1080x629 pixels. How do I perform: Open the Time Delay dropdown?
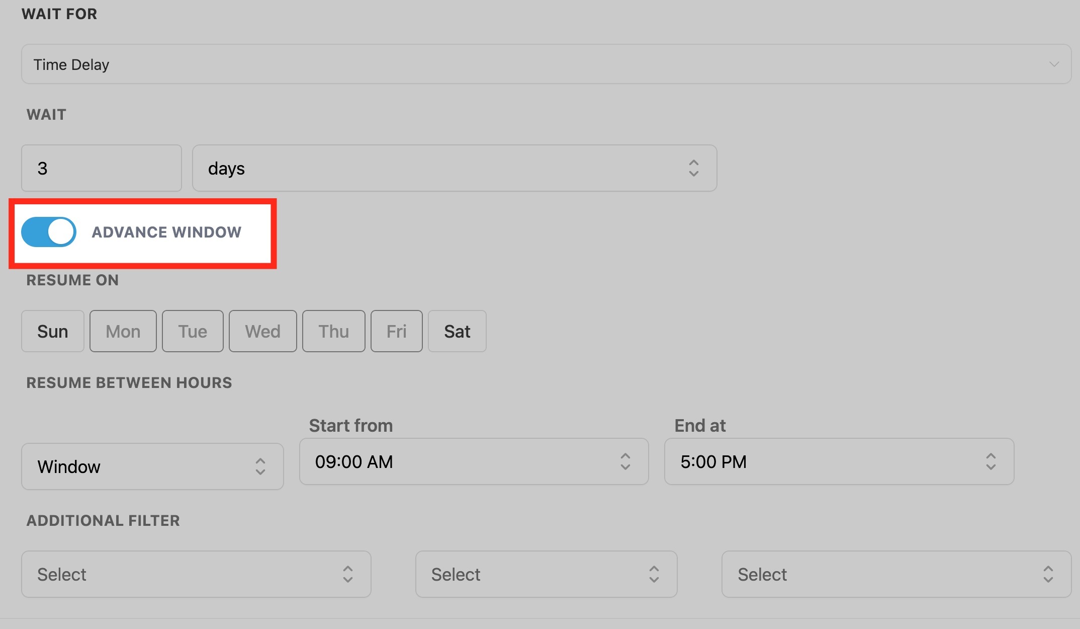[546, 64]
